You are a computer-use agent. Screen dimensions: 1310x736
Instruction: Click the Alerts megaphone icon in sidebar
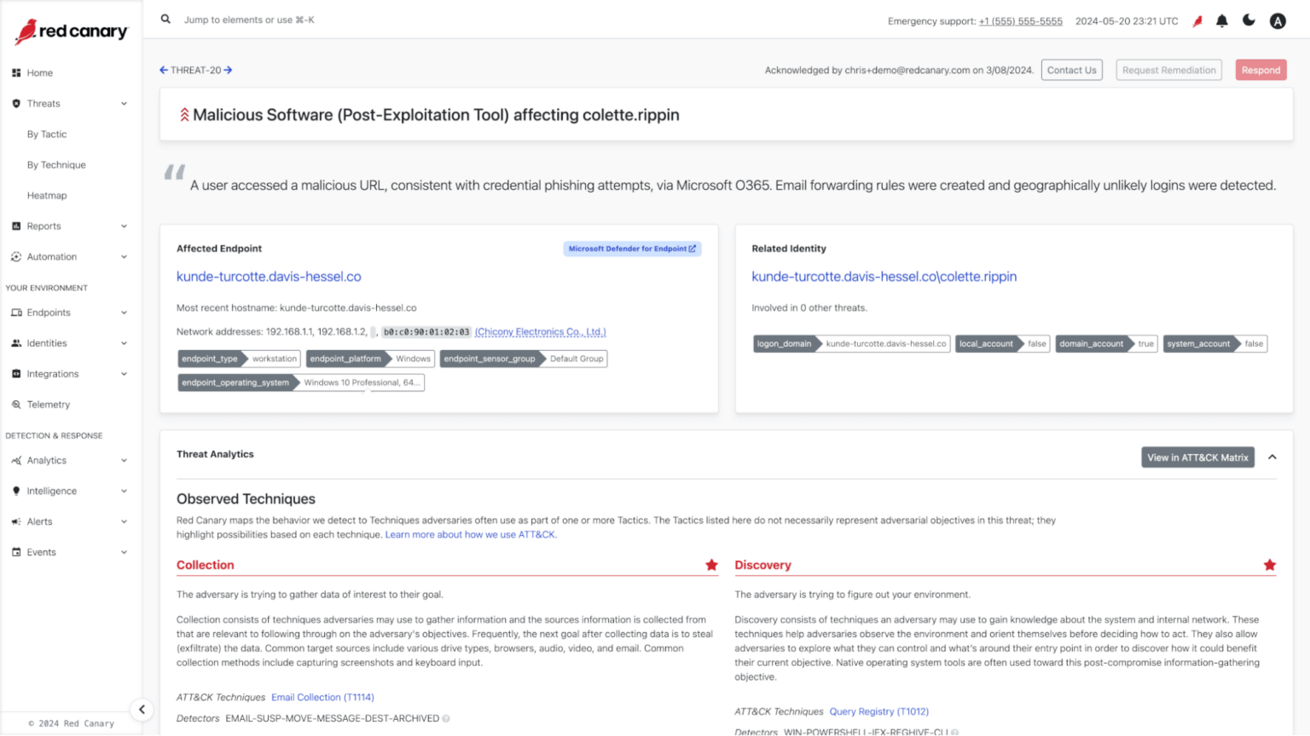pyautogui.click(x=17, y=520)
